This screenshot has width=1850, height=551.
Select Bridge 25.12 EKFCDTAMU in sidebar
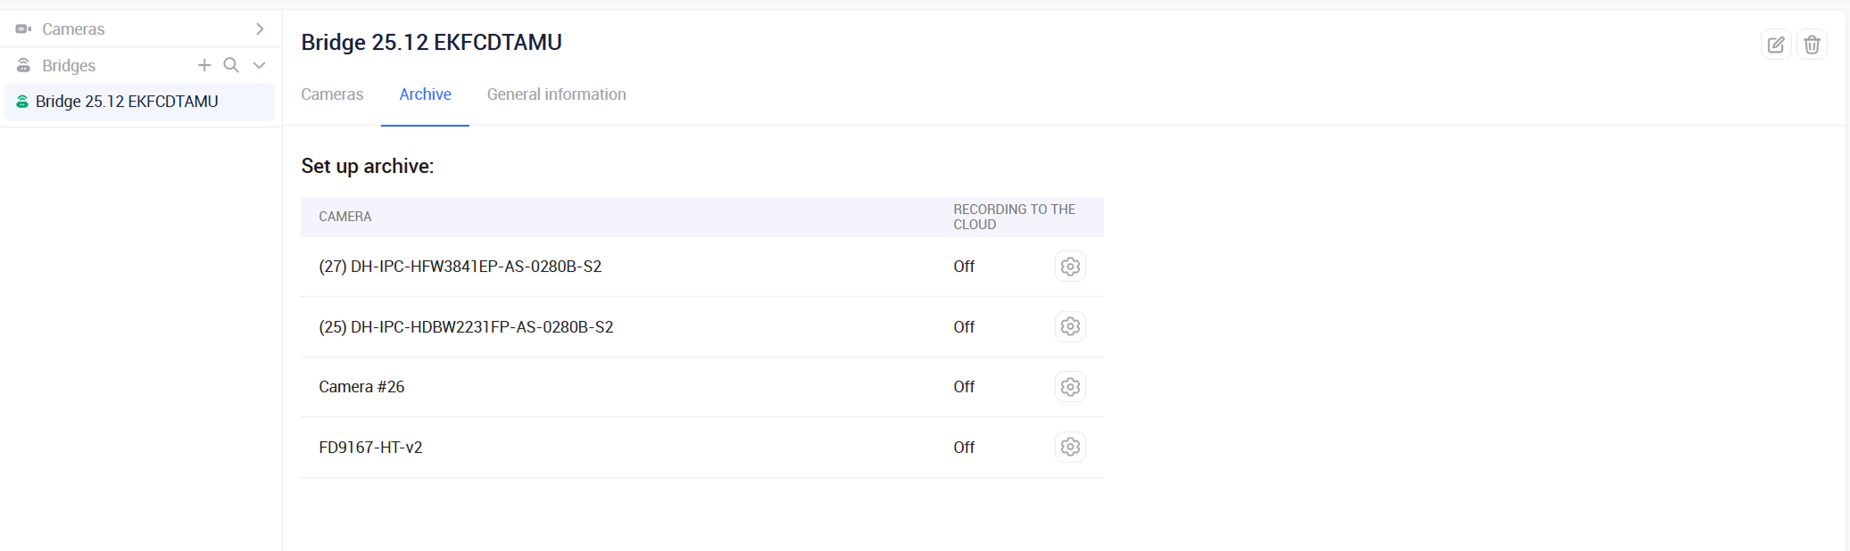(x=127, y=102)
